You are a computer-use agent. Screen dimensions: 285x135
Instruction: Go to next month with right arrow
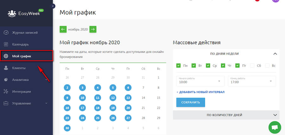[93, 29]
